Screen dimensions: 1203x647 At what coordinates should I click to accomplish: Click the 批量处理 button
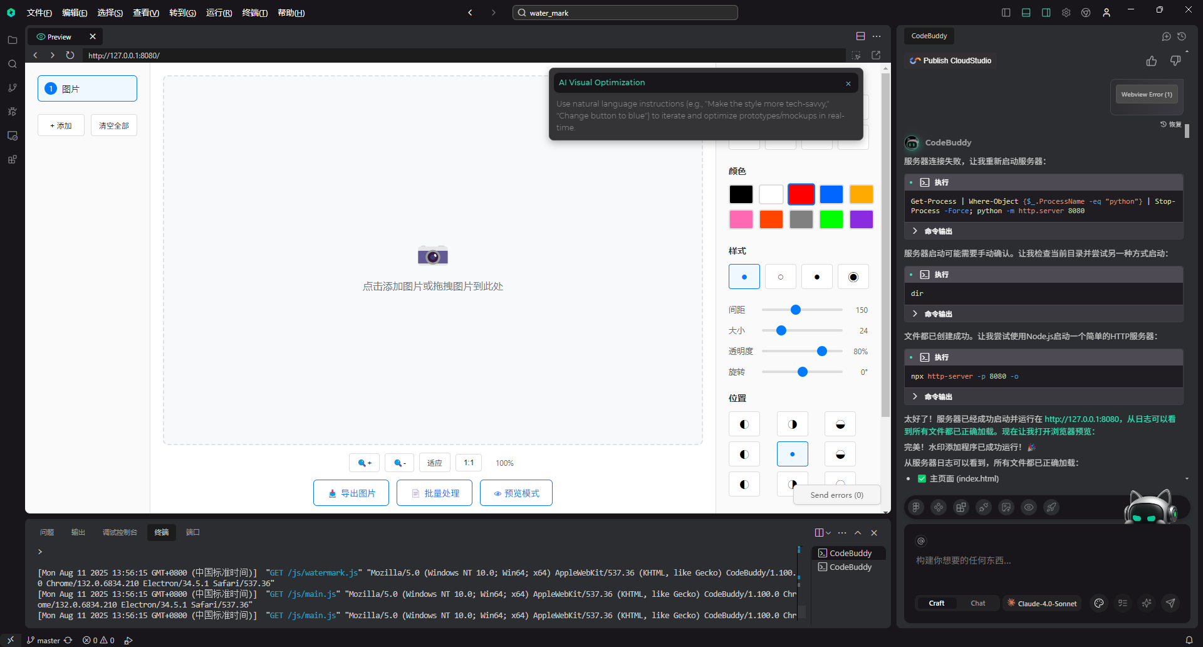tap(434, 493)
